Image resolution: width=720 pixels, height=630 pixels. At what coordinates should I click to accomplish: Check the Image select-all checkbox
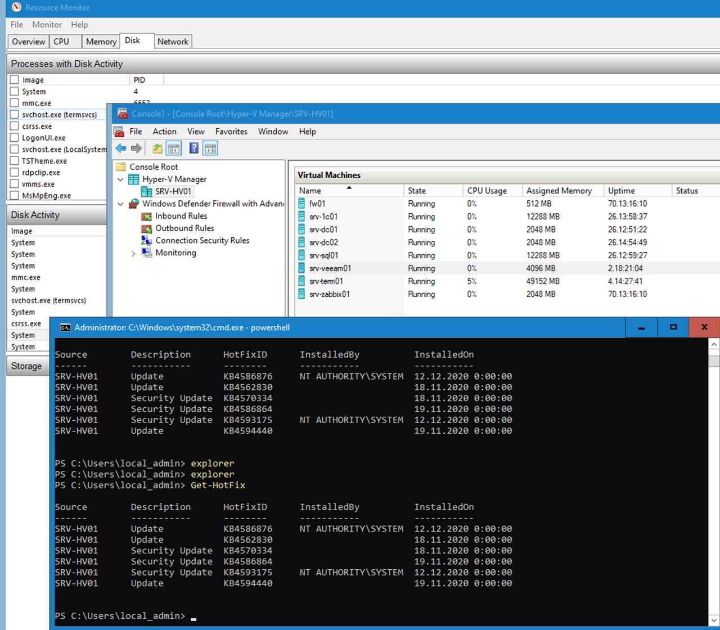[x=15, y=80]
